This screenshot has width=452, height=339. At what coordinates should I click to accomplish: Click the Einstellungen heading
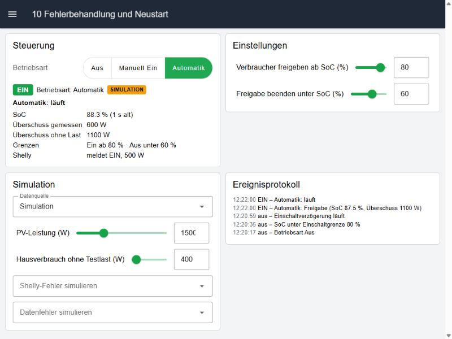(x=260, y=46)
